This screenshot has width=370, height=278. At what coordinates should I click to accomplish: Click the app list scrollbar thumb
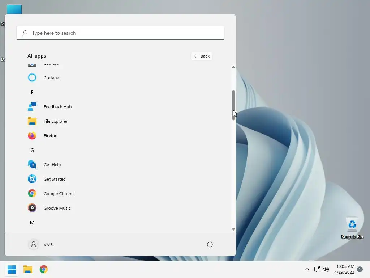click(x=233, y=105)
